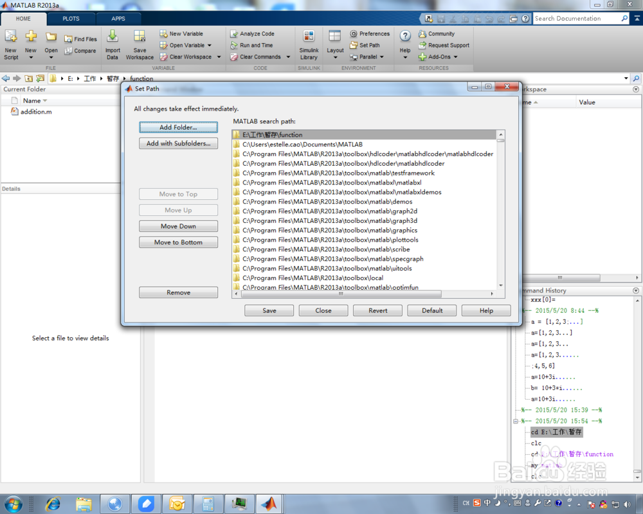Viewport: 643px width, 514px height.
Task: Open the New item dropdown
Action: [x=31, y=45]
